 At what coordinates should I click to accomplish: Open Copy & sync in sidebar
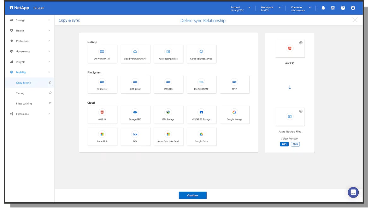click(x=23, y=83)
